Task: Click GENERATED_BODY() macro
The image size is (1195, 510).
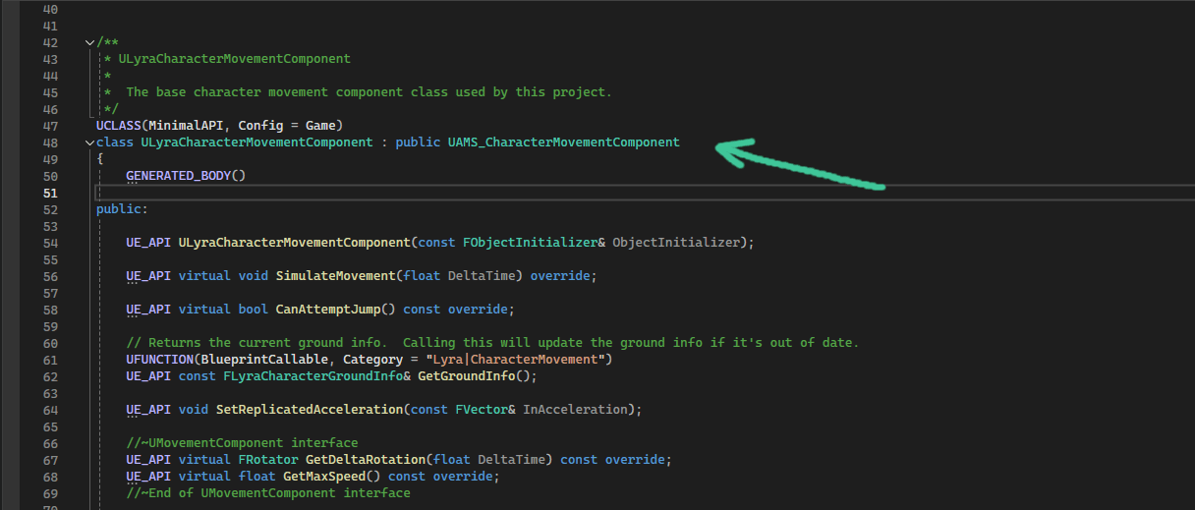Action: click(185, 176)
